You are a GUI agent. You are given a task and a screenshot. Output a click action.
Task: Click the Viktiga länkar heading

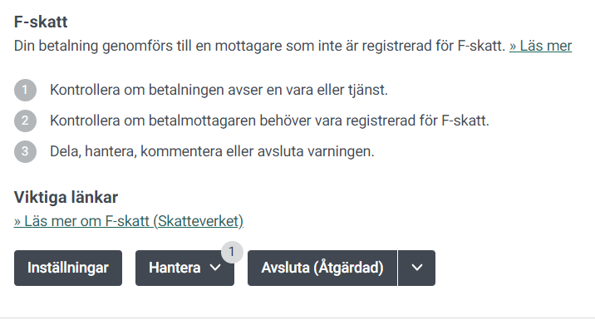(66, 197)
